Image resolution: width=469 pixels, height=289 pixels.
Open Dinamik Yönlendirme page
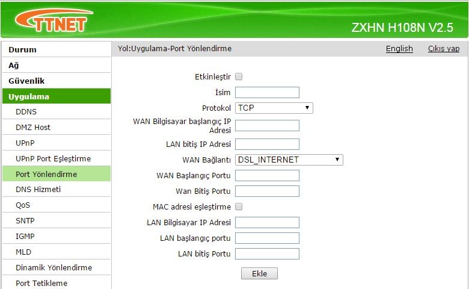[57, 267]
